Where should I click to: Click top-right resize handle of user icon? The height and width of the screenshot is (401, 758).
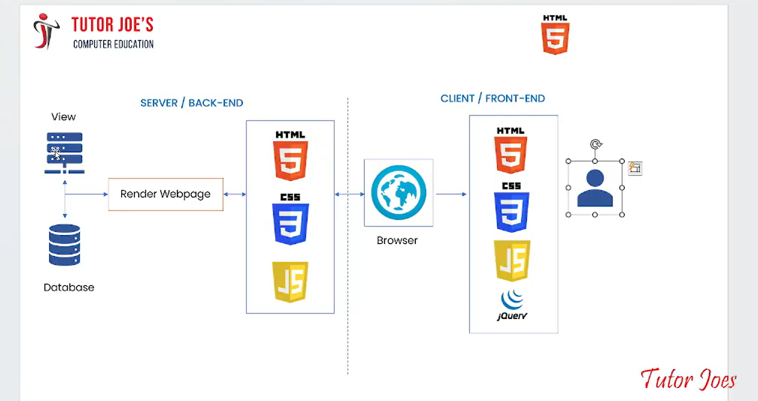[622, 161]
